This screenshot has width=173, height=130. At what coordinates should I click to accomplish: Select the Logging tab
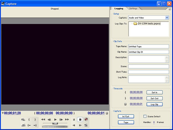[119, 8]
